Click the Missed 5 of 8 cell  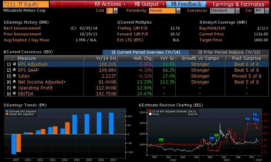click(x=247, y=76)
